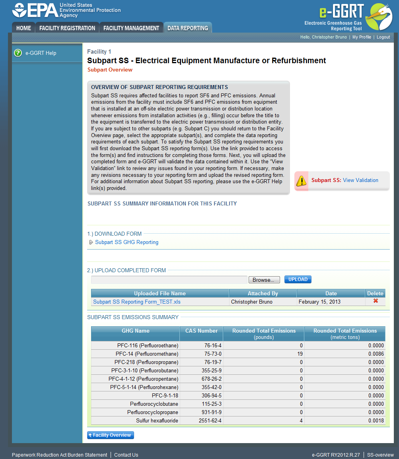This screenshot has height=459, width=399.
Task: Click the Date column header
Action: [331, 293]
